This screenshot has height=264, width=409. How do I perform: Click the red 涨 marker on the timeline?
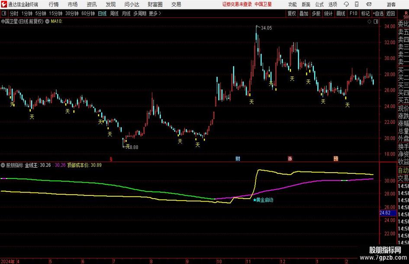pos(290,159)
